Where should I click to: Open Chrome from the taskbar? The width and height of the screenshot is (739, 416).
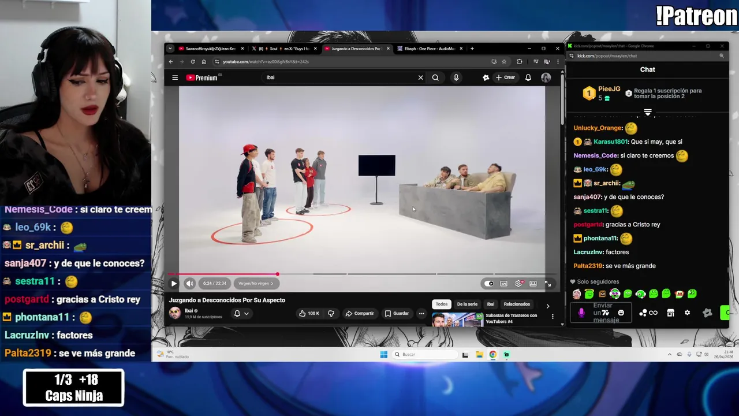(x=493, y=354)
